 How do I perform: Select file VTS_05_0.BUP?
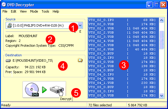[x=123, y=87]
